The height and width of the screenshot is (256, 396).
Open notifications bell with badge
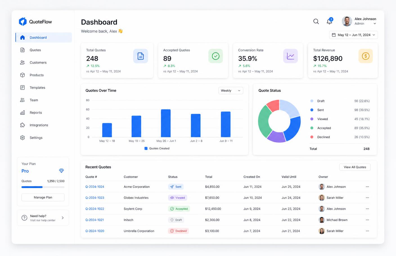(x=330, y=21)
